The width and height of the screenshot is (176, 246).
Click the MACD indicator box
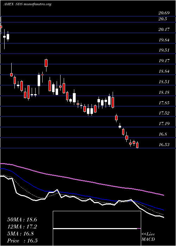coord(97,228)
